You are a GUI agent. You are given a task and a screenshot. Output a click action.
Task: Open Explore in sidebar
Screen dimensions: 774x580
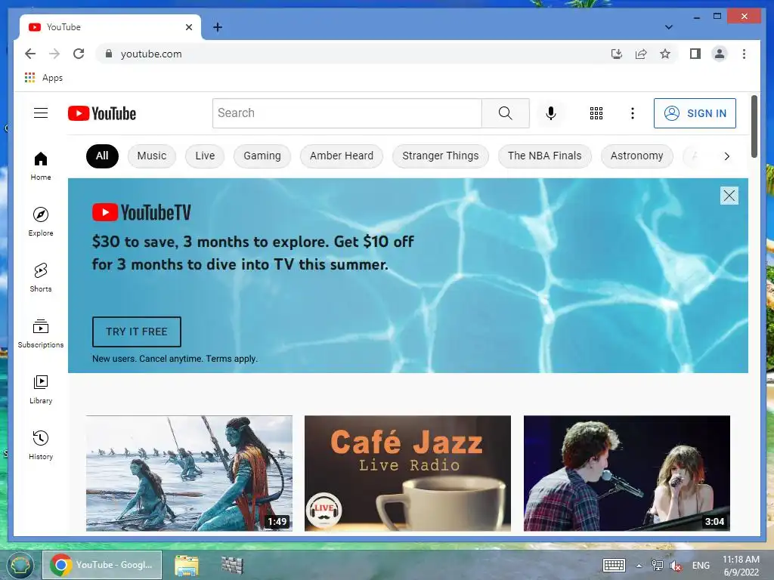point(41,222)
